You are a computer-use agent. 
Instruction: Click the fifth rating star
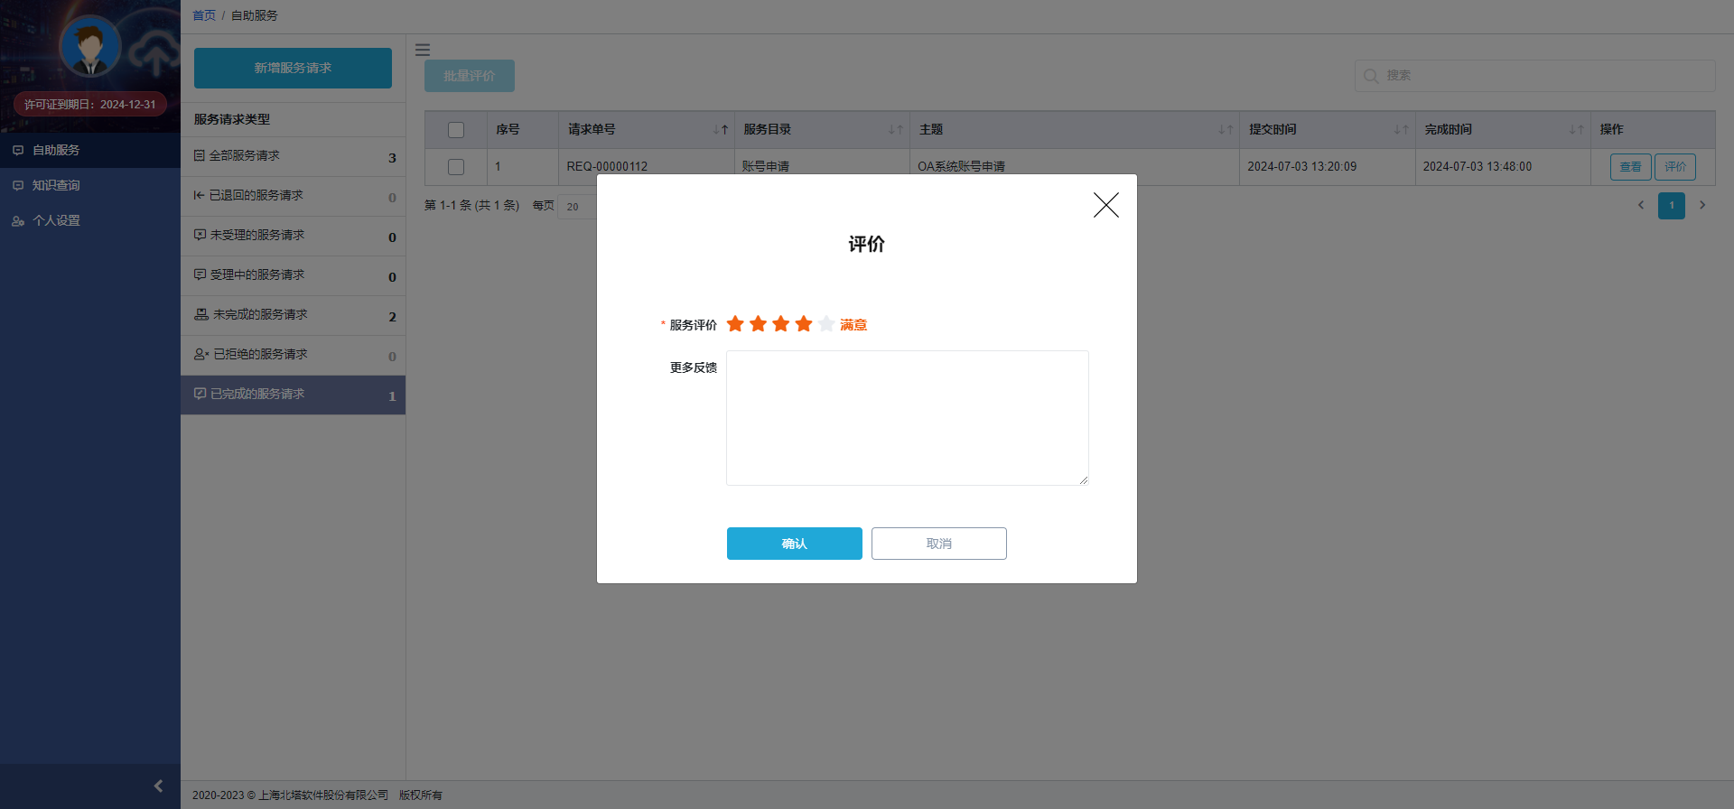point(826,324)
